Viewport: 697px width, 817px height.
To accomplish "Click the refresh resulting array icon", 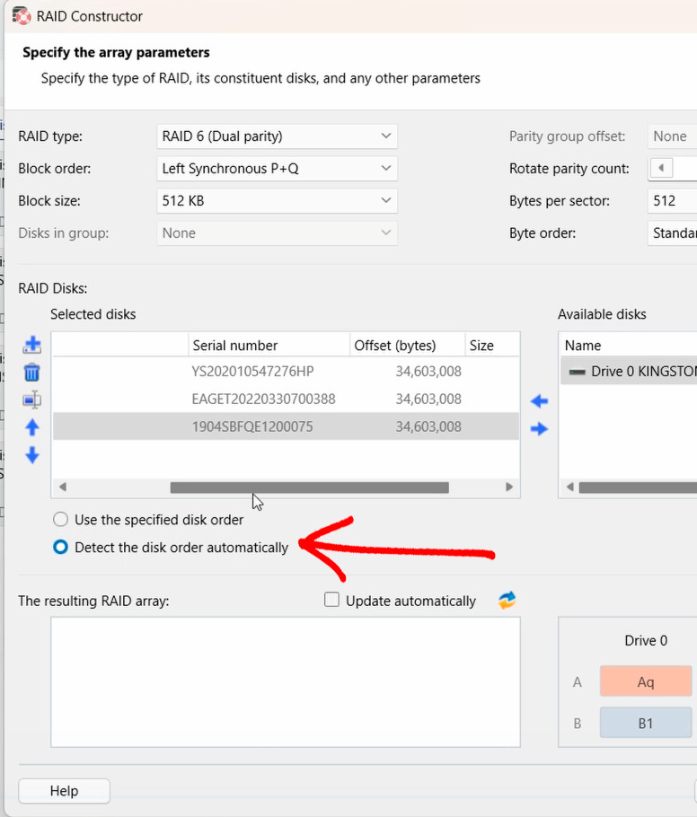I will 507,601.
